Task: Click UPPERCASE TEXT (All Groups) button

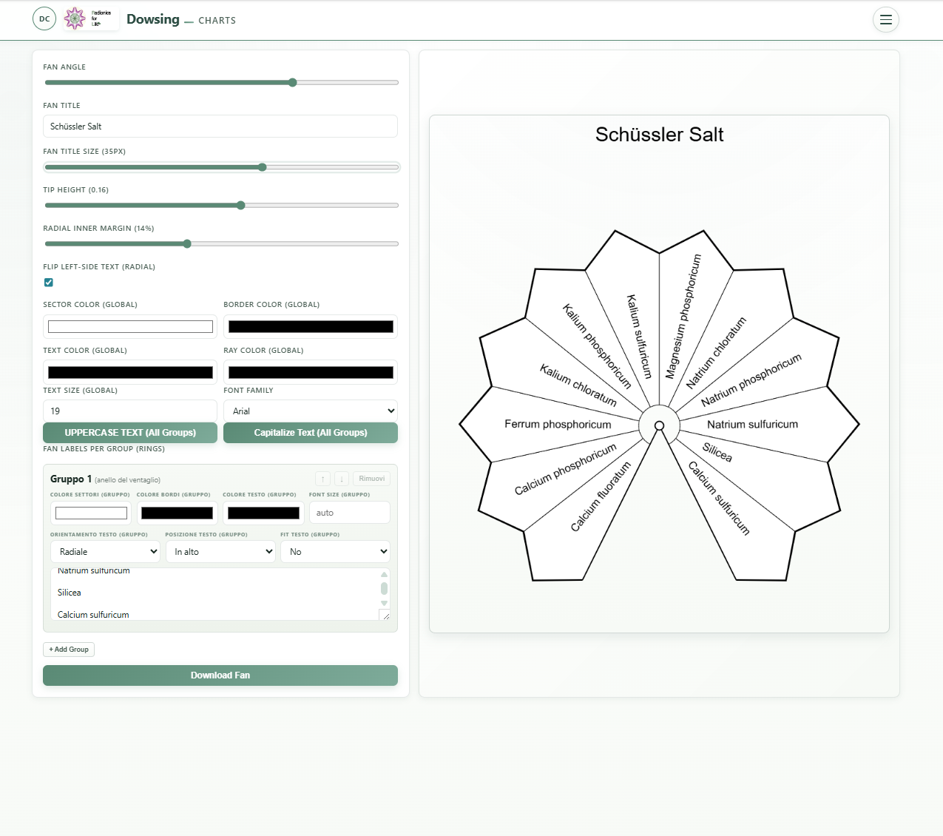Action: pos(130,433)
